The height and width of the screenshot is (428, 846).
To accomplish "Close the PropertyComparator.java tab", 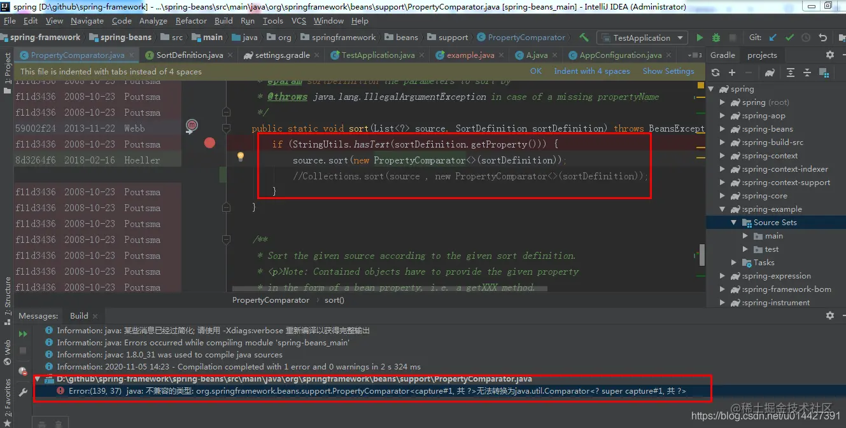I will [132, 55].
